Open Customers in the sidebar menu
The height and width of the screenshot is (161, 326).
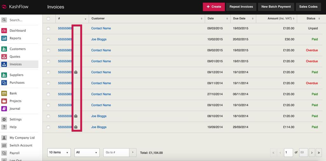[18, 49]
